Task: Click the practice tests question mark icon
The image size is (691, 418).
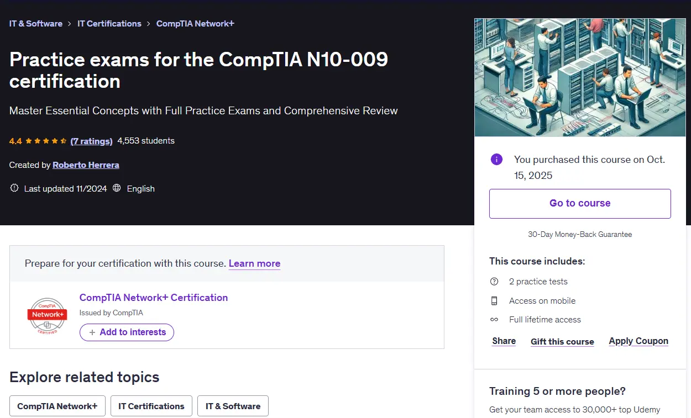Action: click(x=494, y=282)
